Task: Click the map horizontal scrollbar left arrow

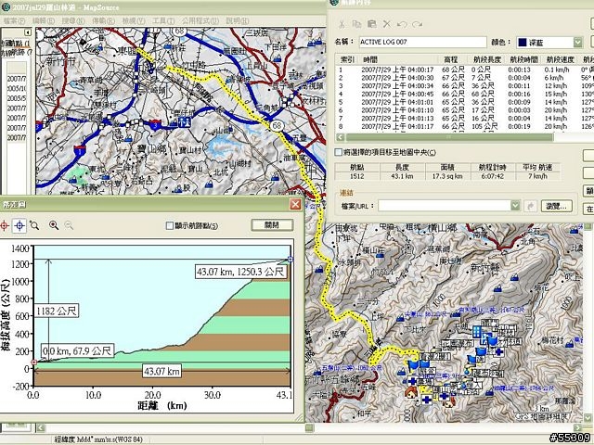Action: click(x=41, y=428)
